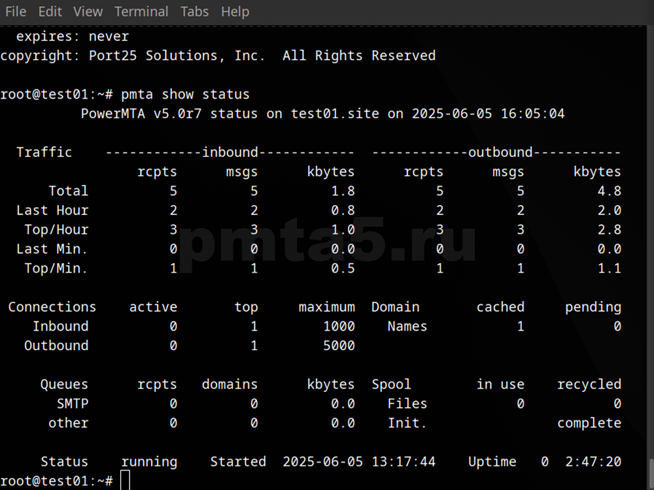Click the start time '13:17:44'
The height and width of the screenshot is (490, 654).
(404, 462)
